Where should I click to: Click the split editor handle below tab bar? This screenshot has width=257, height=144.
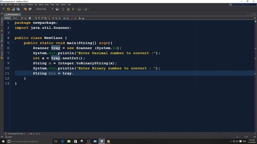click(255, 18)
